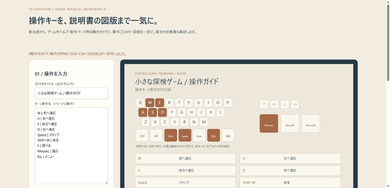Click the S 後ろへ進む mapping row
The height and width of the screenshot is (188, 390).
coord(185,171)
